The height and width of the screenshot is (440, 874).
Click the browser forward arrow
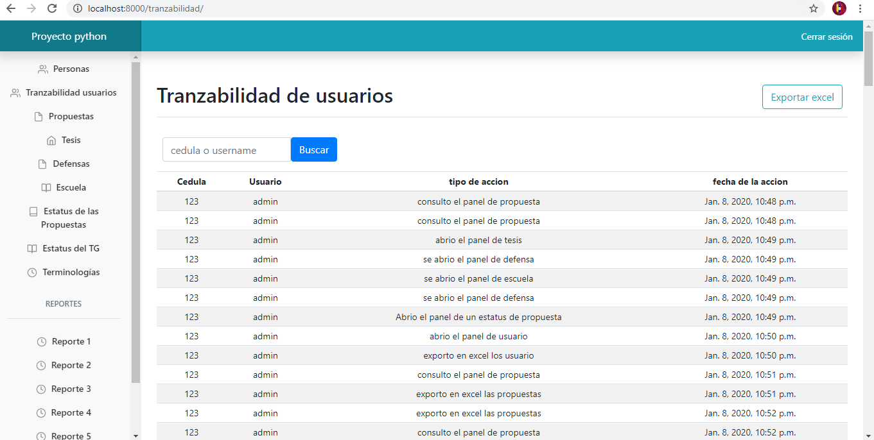tap(32, 9)
